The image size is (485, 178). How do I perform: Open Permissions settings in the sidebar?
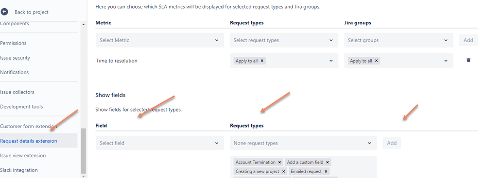click(13, 43)
